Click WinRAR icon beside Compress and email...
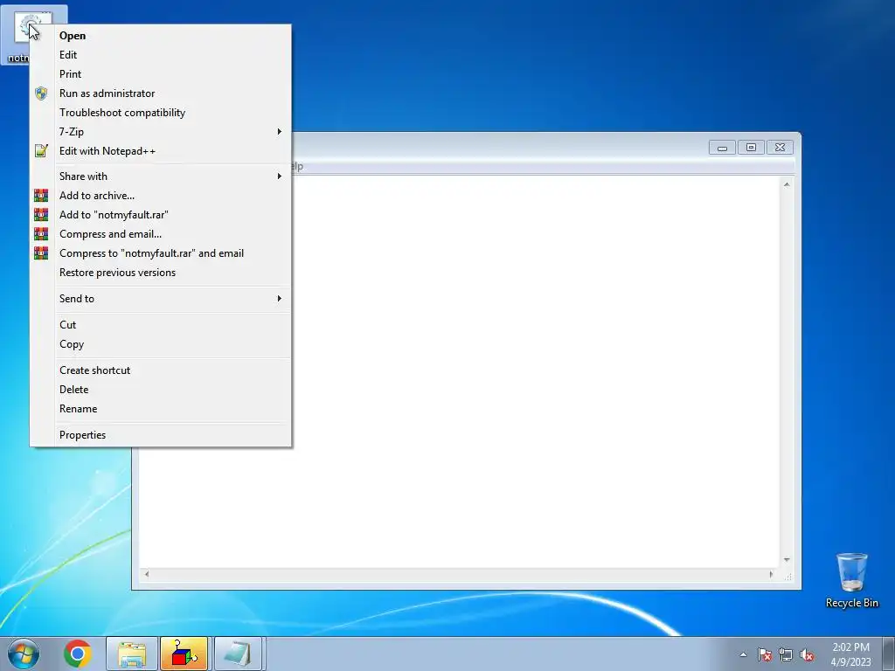The width and height of the screenshot is (895, 671). [x=40, y=234]
